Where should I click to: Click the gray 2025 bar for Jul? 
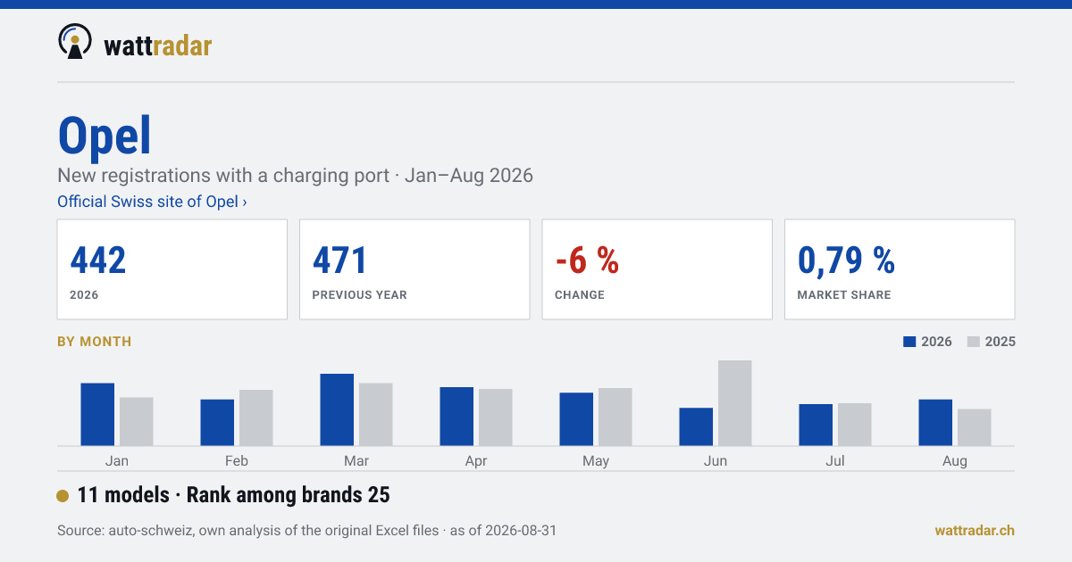855,425
